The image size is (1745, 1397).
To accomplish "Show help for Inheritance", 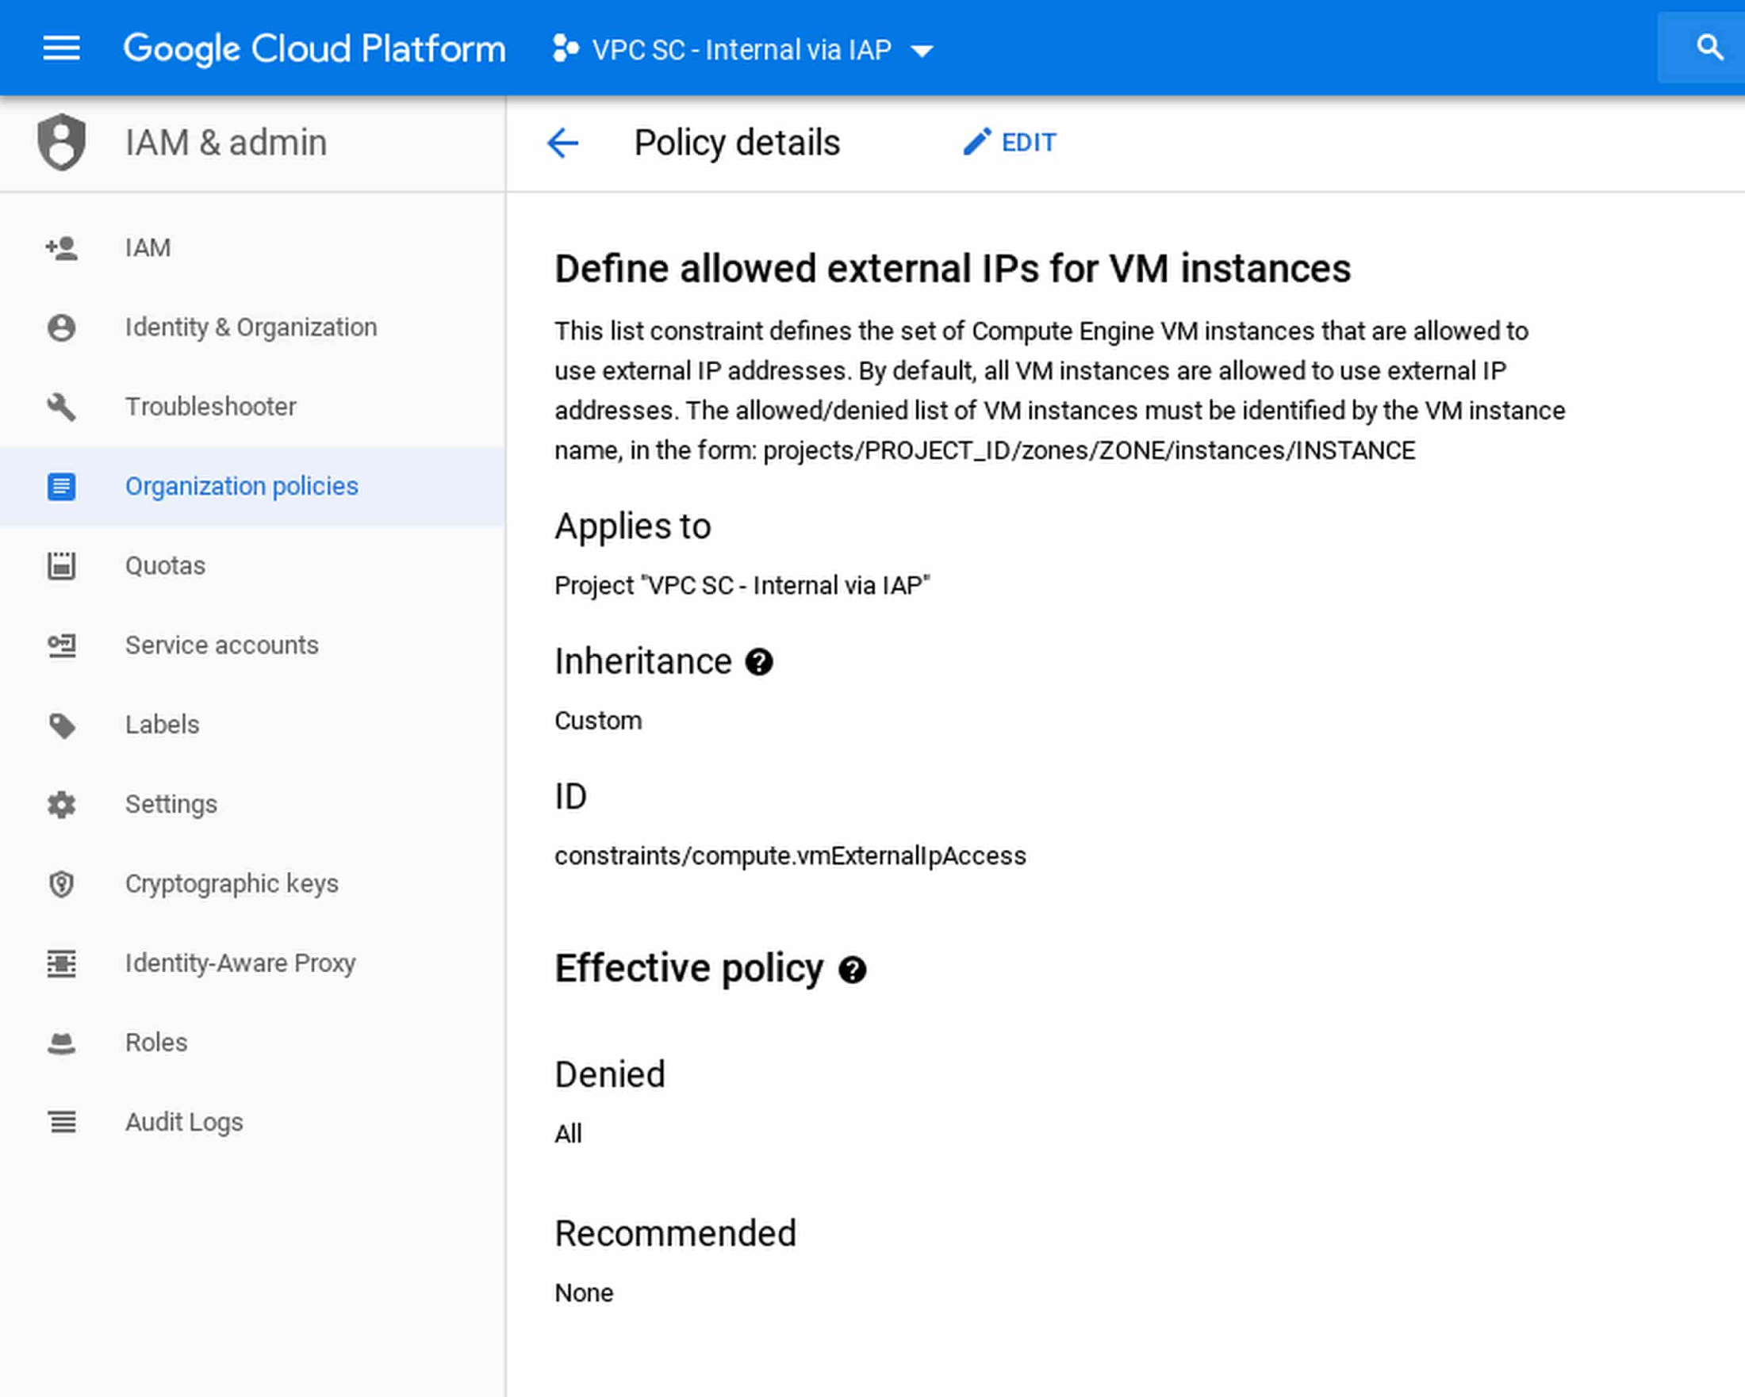I will 758,663.
